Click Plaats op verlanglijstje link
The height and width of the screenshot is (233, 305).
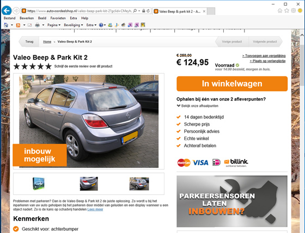click(x=267, y=61)
